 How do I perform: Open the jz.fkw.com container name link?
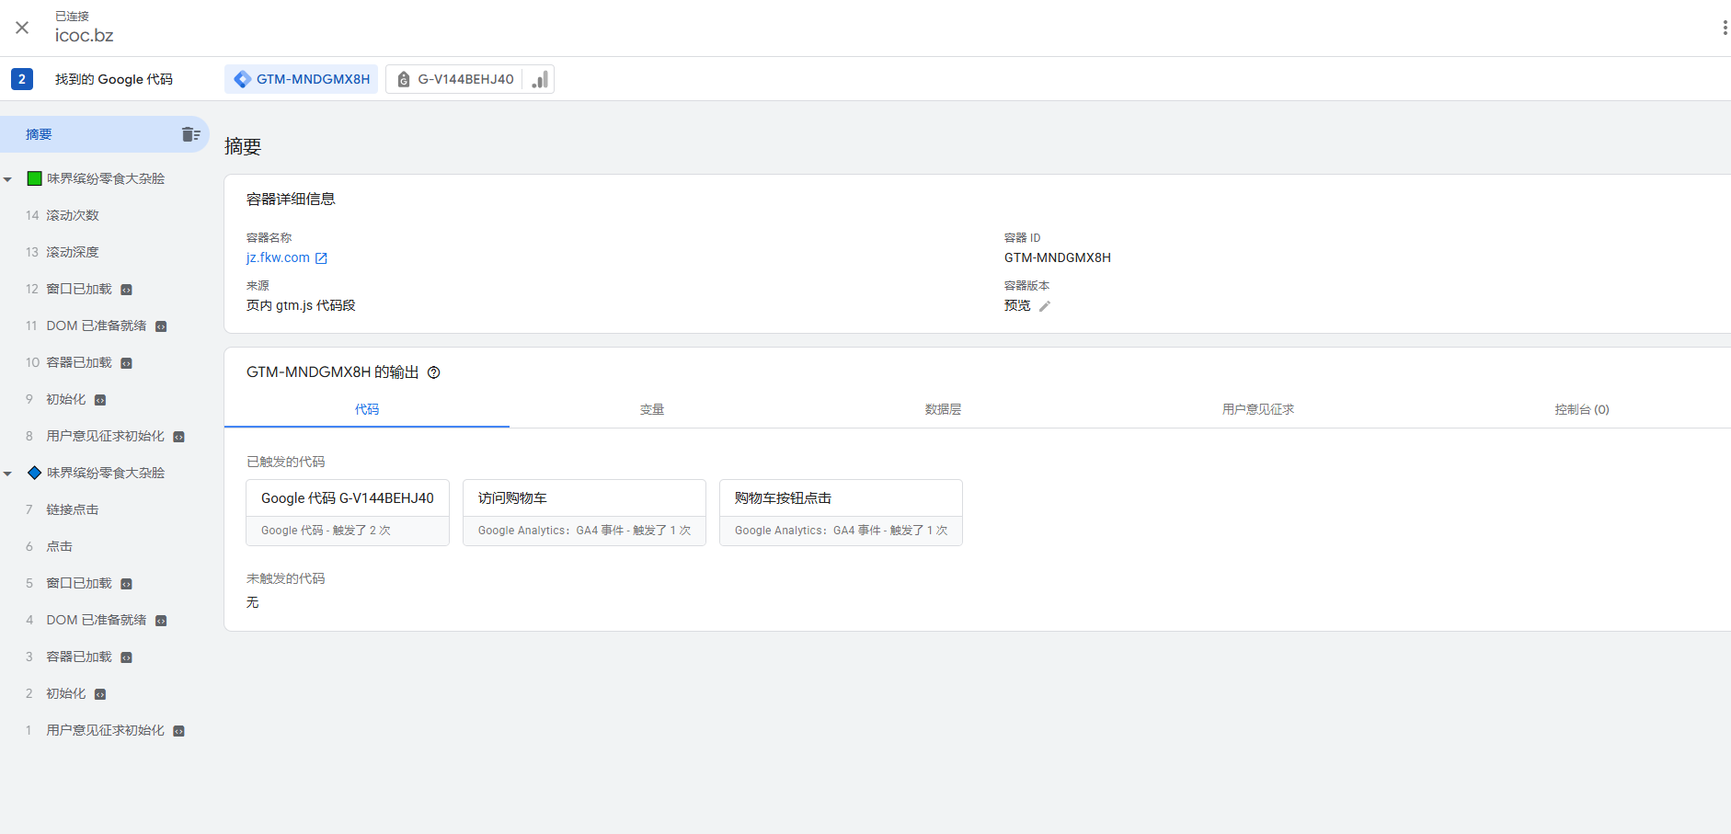click(278, 257)
